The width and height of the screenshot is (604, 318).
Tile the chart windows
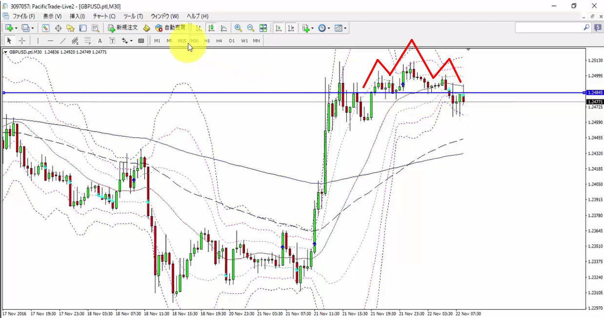coord(263,28)
